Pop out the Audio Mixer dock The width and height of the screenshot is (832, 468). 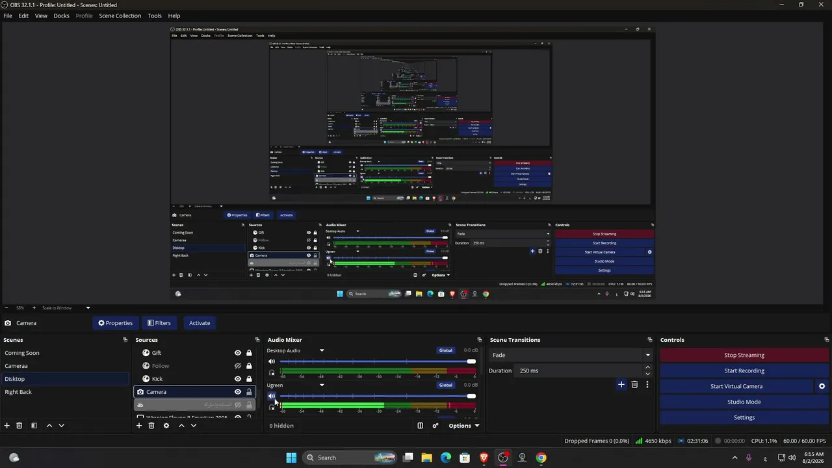tap(479, 340)
